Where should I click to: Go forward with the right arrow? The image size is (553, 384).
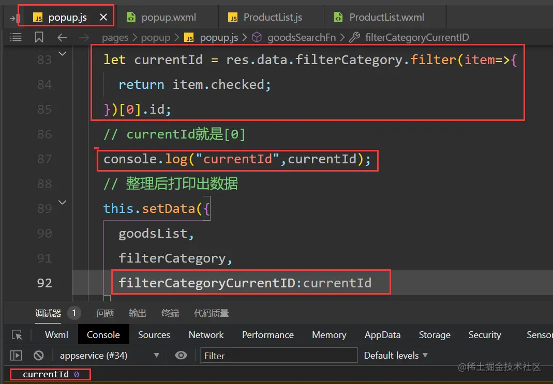[84, 37]
